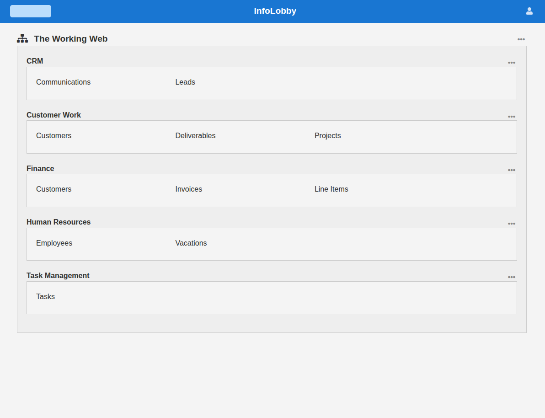Open the Task Management ellipsis menu
The width and height of the screenshot is (545, 418).
511,277
